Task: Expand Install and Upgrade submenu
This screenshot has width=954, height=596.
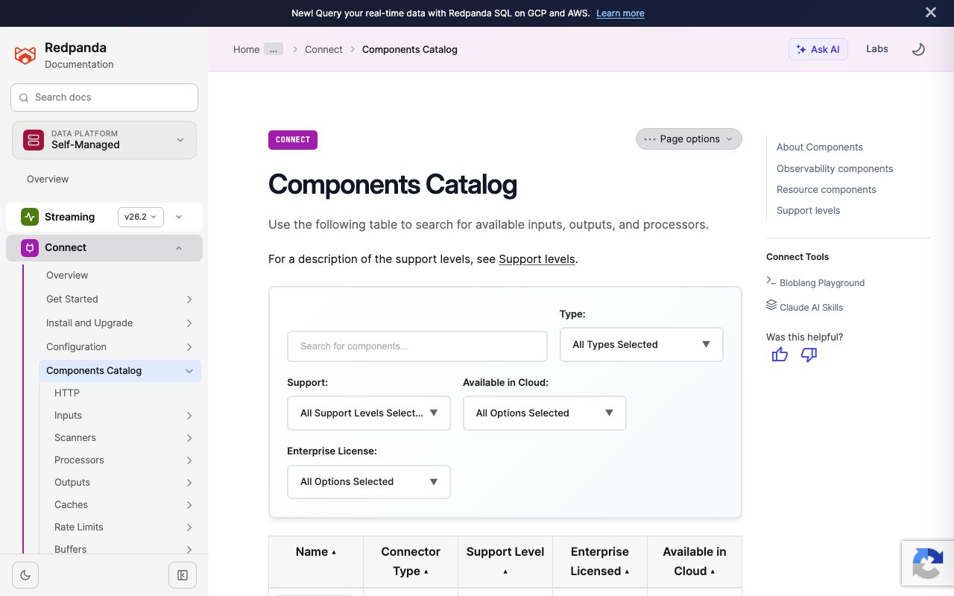Action: [x=189, y=323]
